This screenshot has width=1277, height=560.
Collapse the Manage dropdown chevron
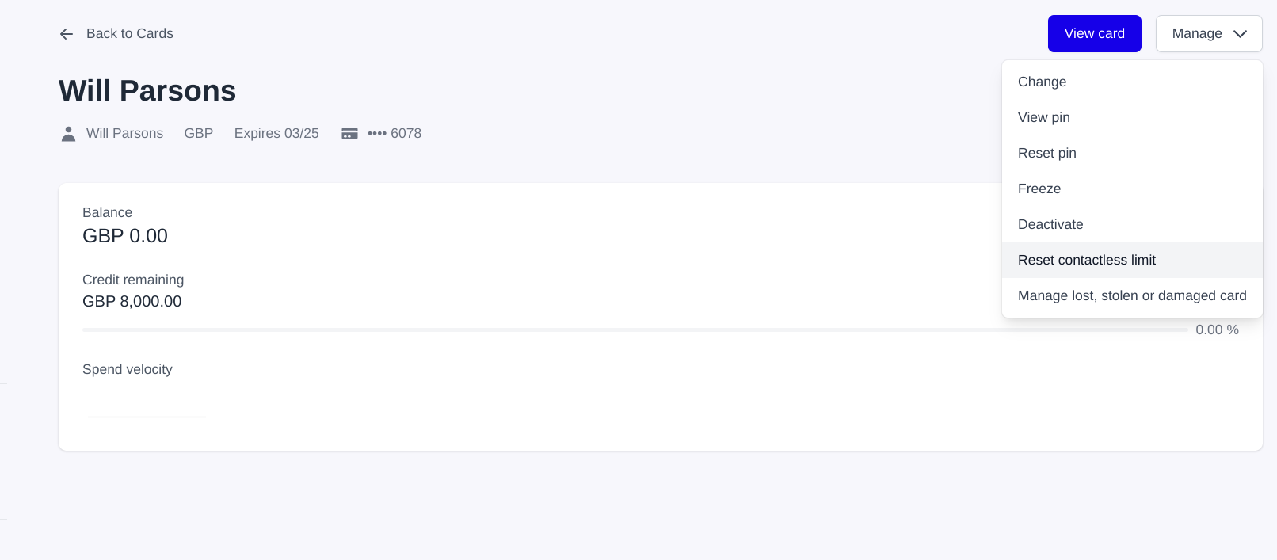1241,34
